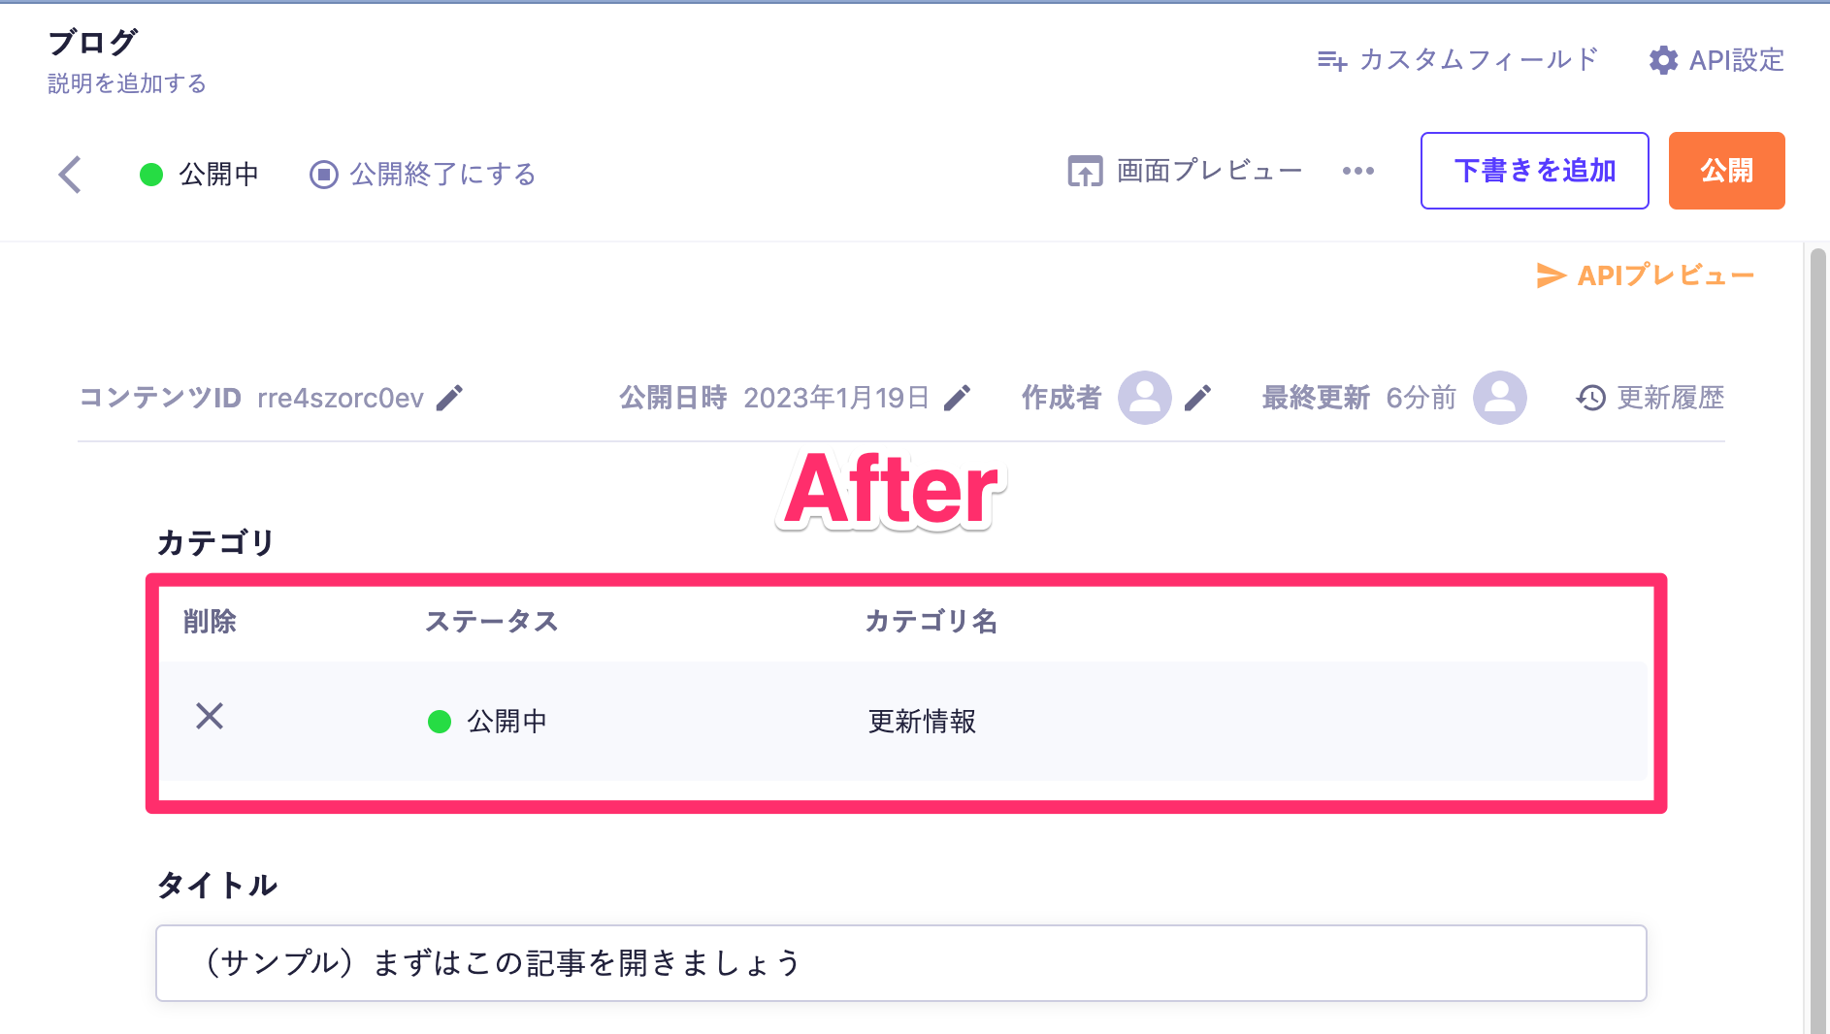Open the APIプレビュー link
The height and width of the screenshot is (1034, 1830).
(x=1646, y=275)
